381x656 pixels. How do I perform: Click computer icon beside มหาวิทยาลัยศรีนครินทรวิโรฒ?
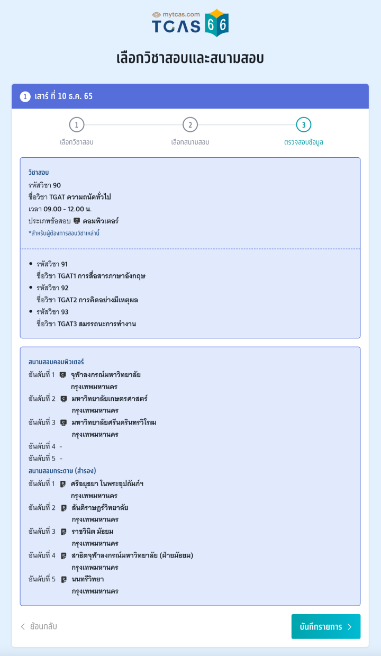[x=63, y=423]
